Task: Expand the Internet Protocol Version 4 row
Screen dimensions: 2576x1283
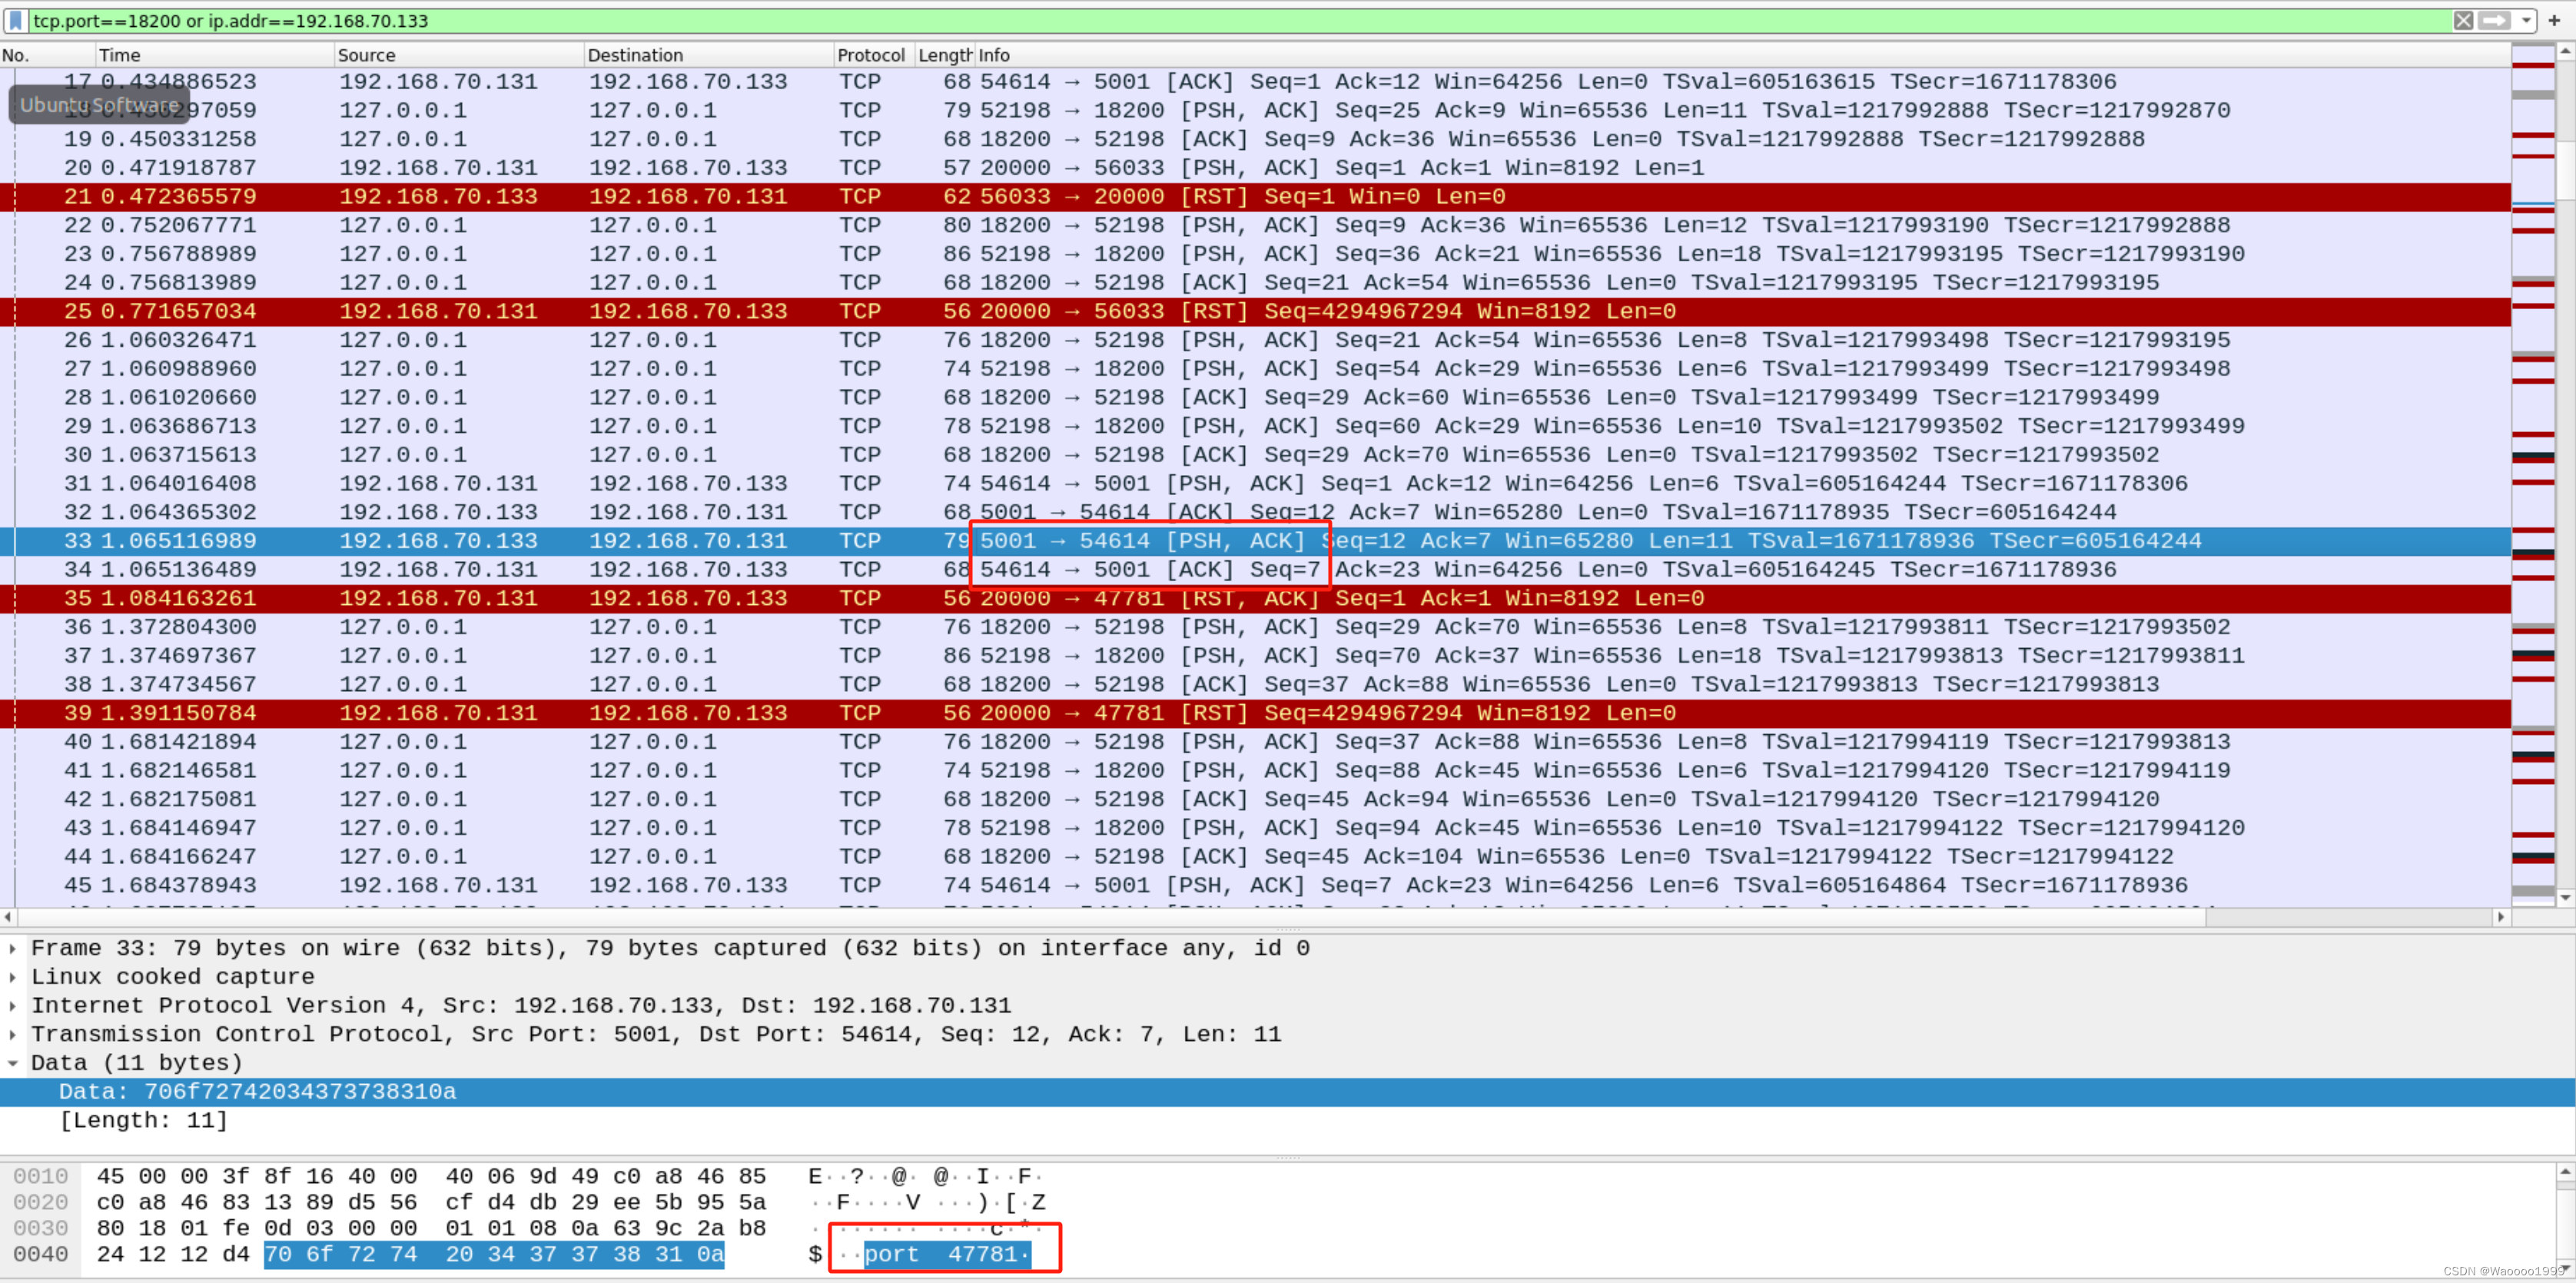Action: click(x=12, y=1006)
